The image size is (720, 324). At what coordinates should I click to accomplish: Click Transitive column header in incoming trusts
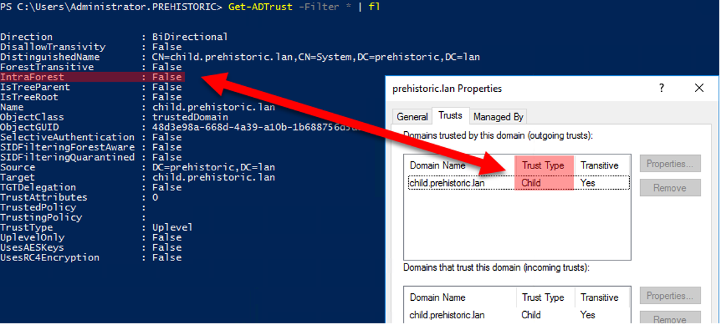(599, 298)
